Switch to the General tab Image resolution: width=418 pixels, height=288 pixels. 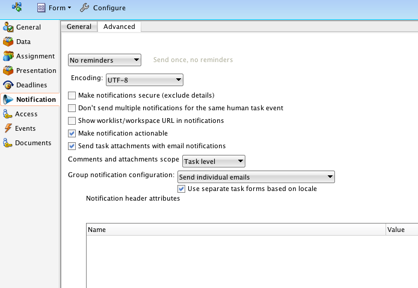[x=79, y=27]
